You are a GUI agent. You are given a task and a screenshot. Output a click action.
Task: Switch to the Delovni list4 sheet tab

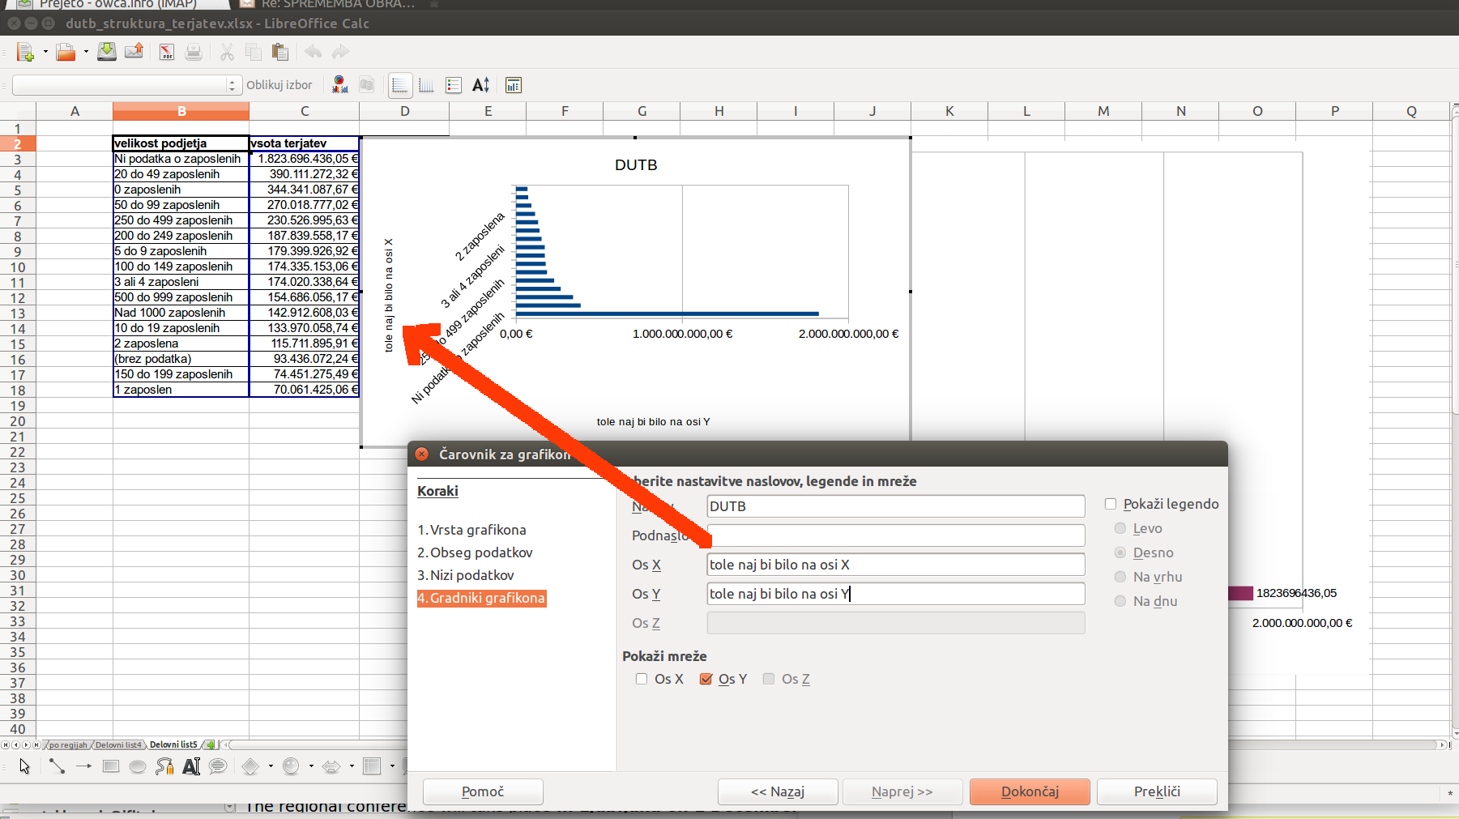pyautogui.click(x=118, y=744)
